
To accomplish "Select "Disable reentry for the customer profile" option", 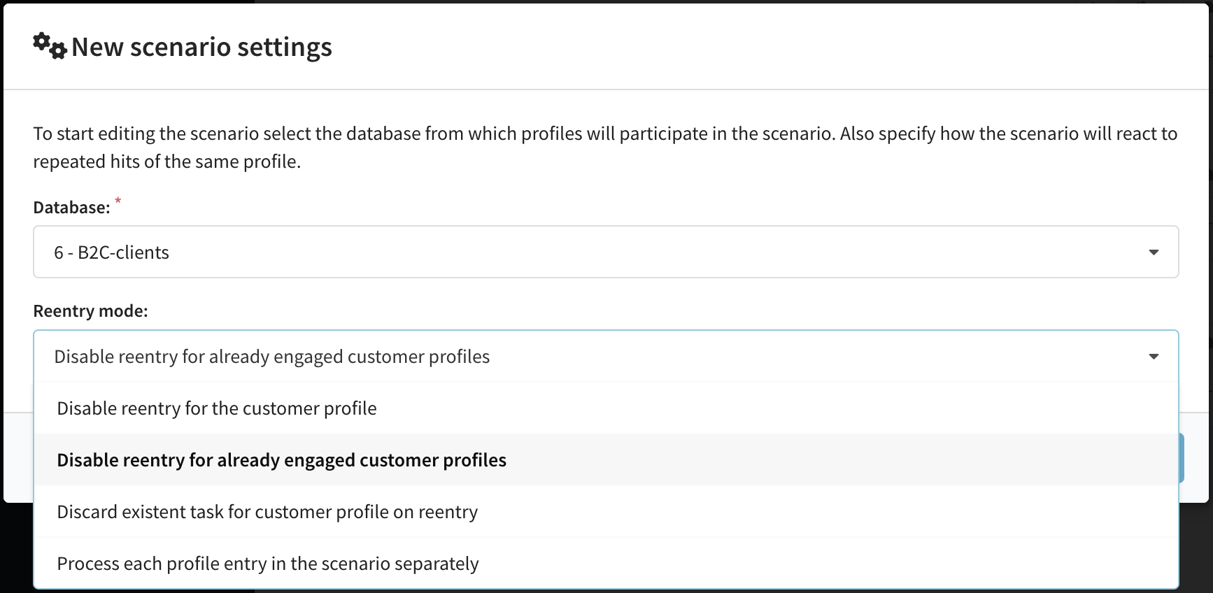I will point(606,408).
